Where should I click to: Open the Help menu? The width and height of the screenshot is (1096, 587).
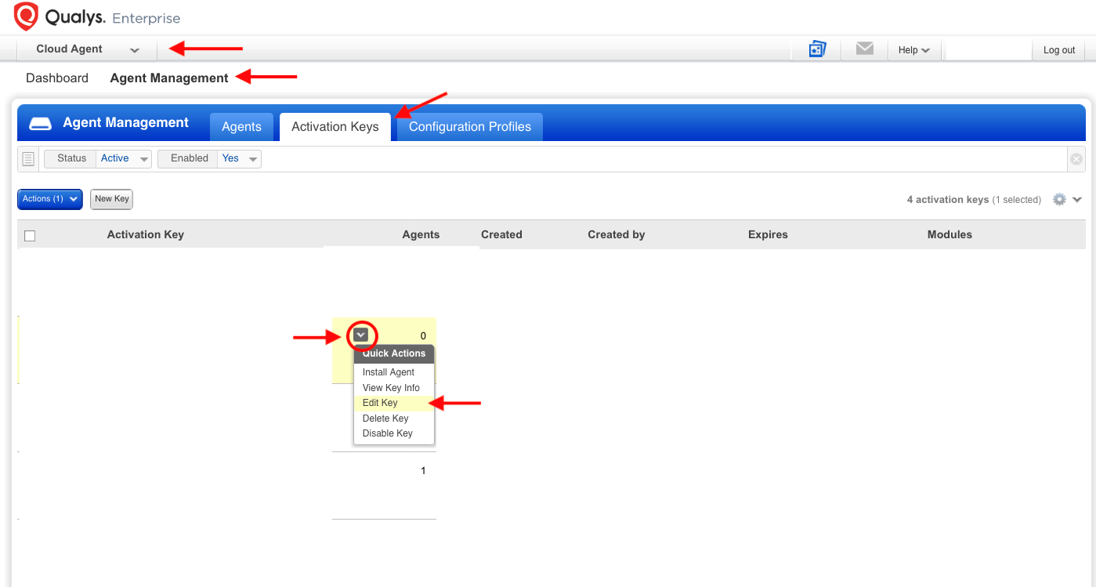913,49
